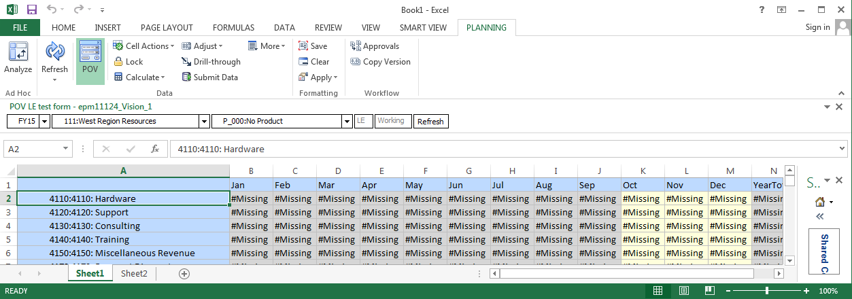The width and height of the screenshot is (852, 299).
Task: Open Customize Quick Access Toolbar dropdown
Action: [x=102, y=10]
